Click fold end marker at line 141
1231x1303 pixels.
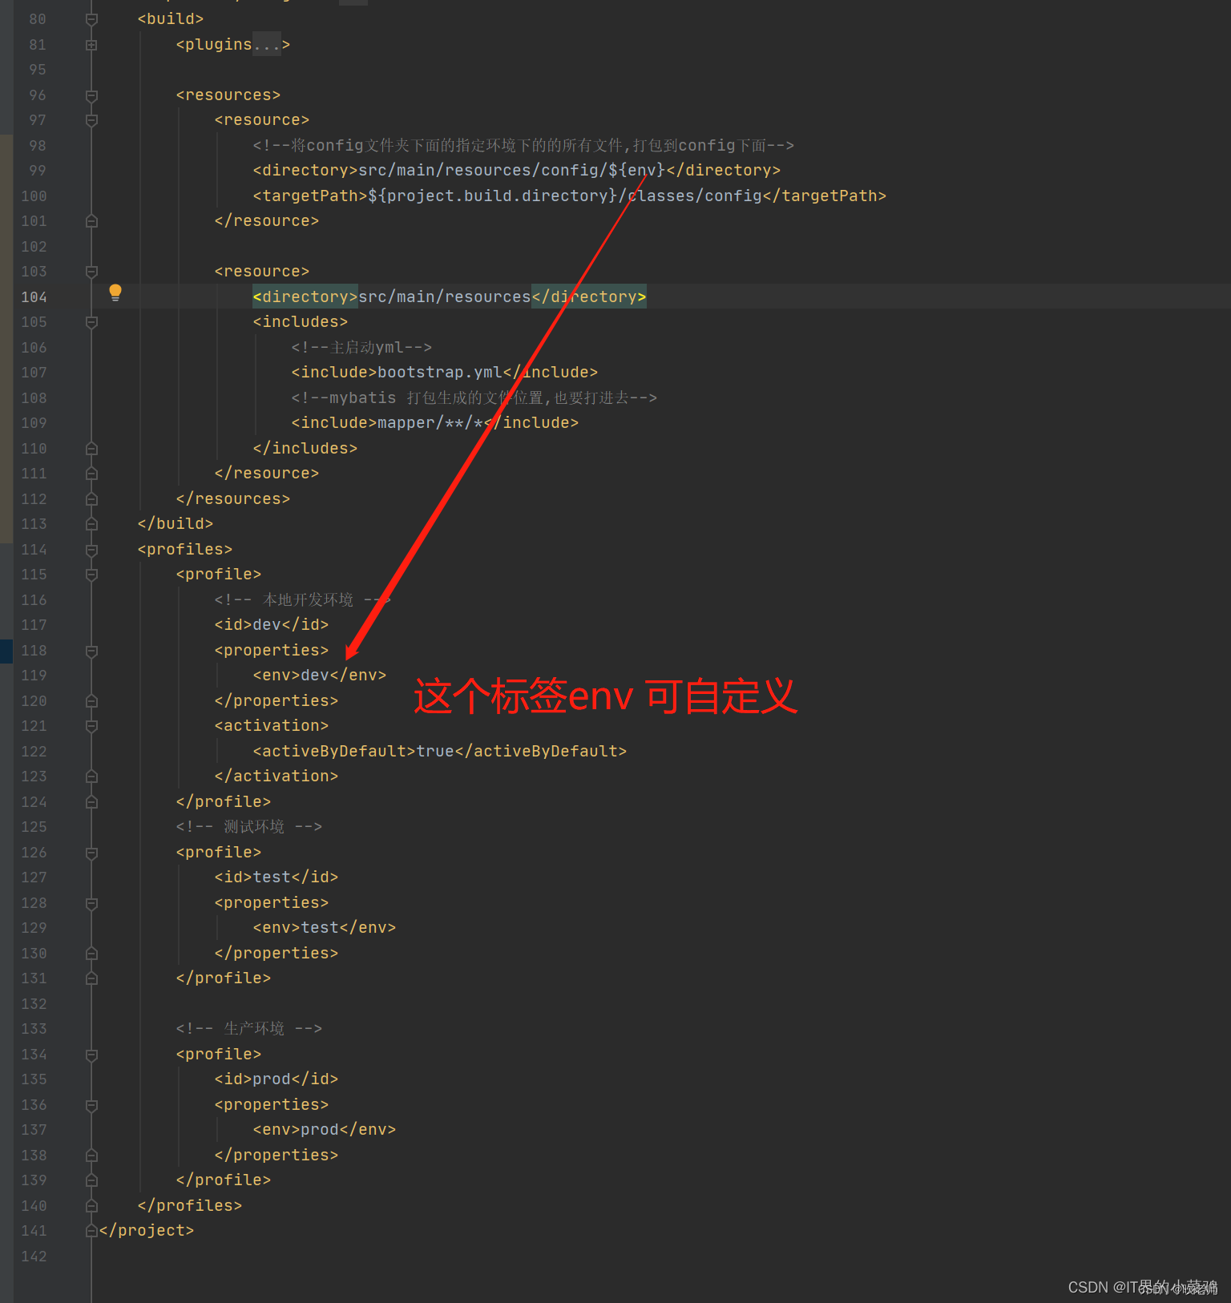click(x=91, y=1231)
